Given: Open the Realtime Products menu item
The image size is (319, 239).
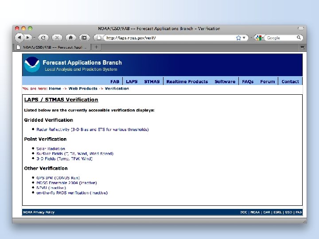Looking at the screenshot, I should click(187, 81).
